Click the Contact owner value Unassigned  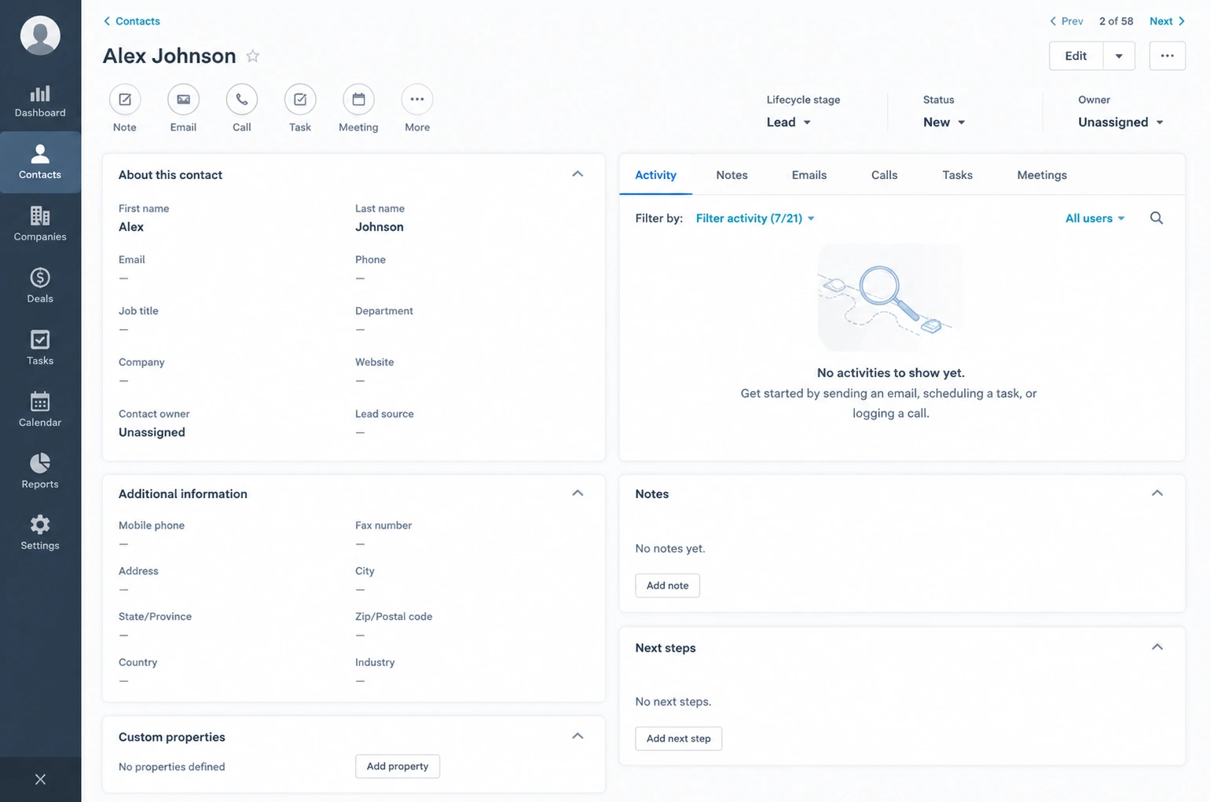point(152,432)
